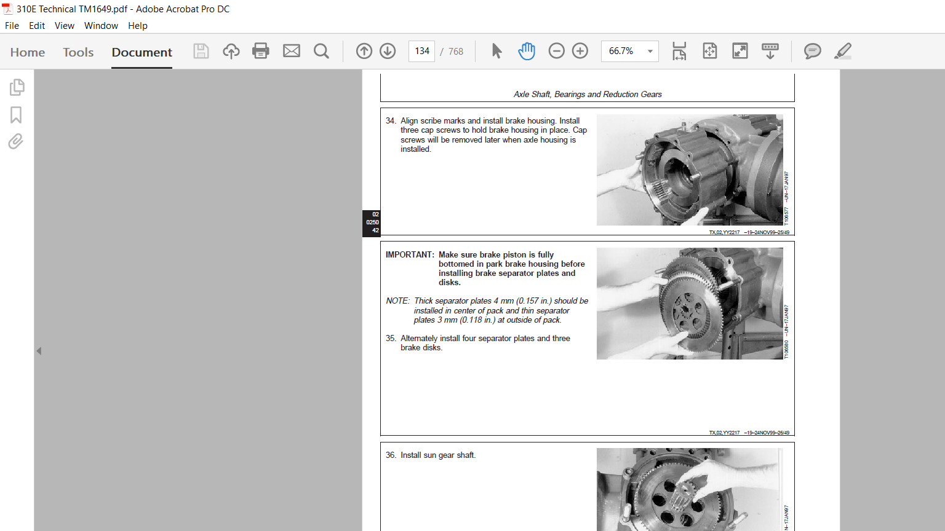Click the fit one full page icon
This screenshot has height=531, width=945.
tap(710, 51)
